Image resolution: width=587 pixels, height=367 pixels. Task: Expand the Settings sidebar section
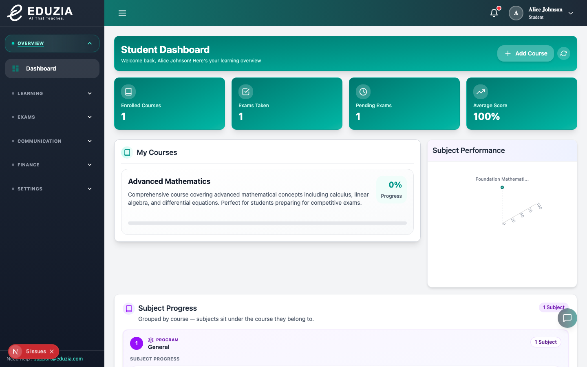point(90,189)
